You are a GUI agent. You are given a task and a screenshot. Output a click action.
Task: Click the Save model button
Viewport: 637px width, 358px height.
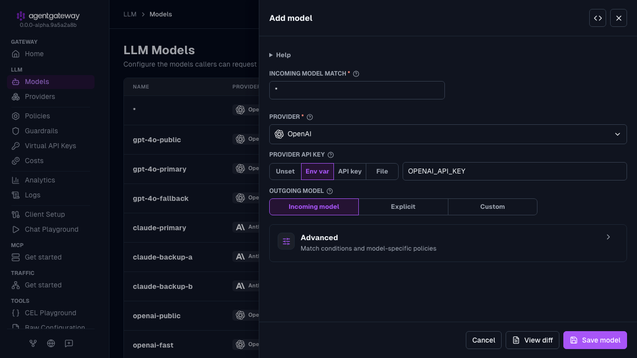point(595,340)
